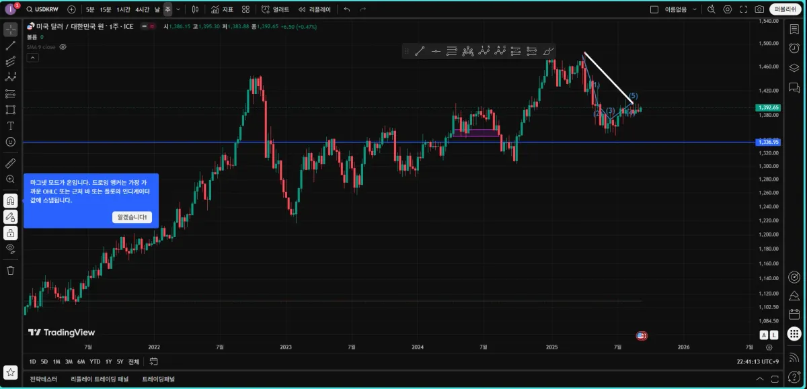The image size is (807, 389).
Task: Click the 알겠습니다! button
Action: (132, 217)
